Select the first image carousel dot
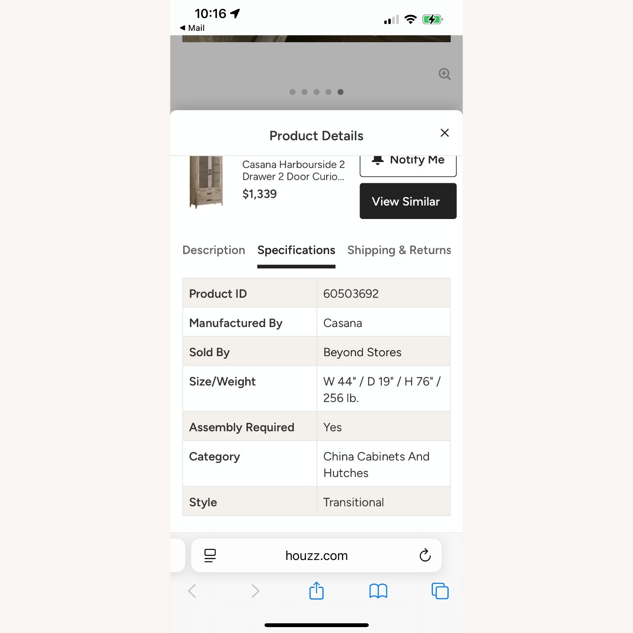 click(292, 92)
